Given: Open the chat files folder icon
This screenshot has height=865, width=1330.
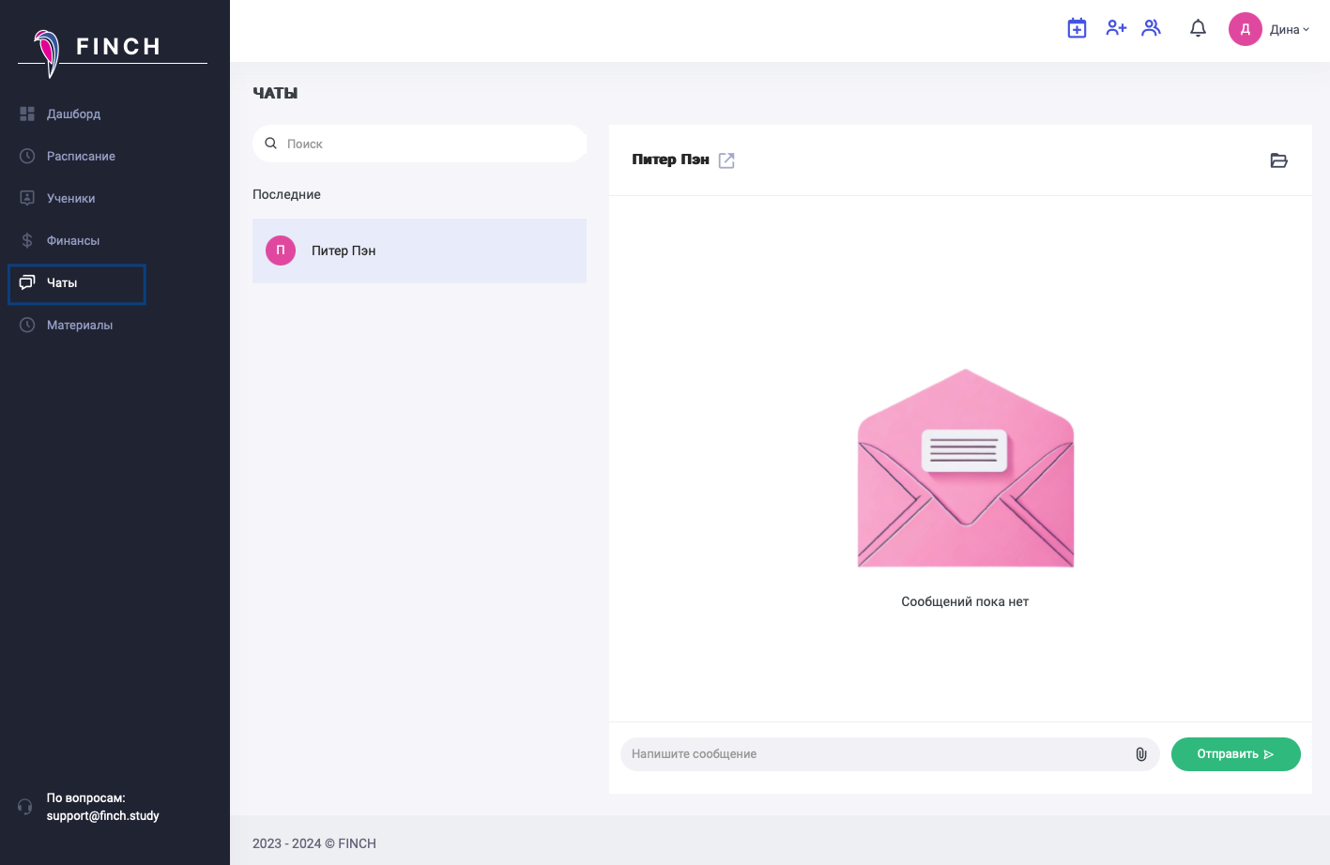Looking at the screenshot, I should click(1278, 160).
